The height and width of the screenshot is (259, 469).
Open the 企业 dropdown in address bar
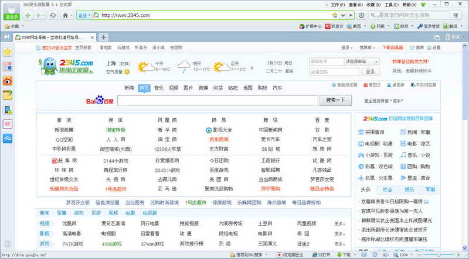[x=84, y=15]
